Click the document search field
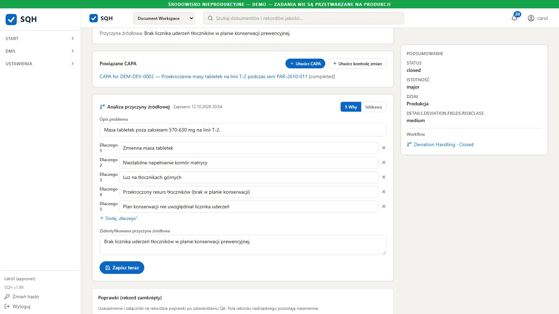The width and height of the screenshot is (559, 314). tap(304, 18)
